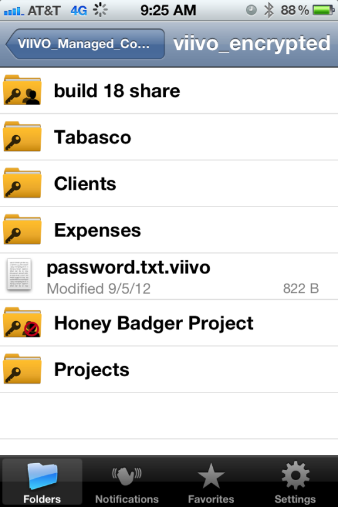Open the Honey Badger Project name
The width and height of the screenshot is (338, 507).
click(x=153, y=323)
